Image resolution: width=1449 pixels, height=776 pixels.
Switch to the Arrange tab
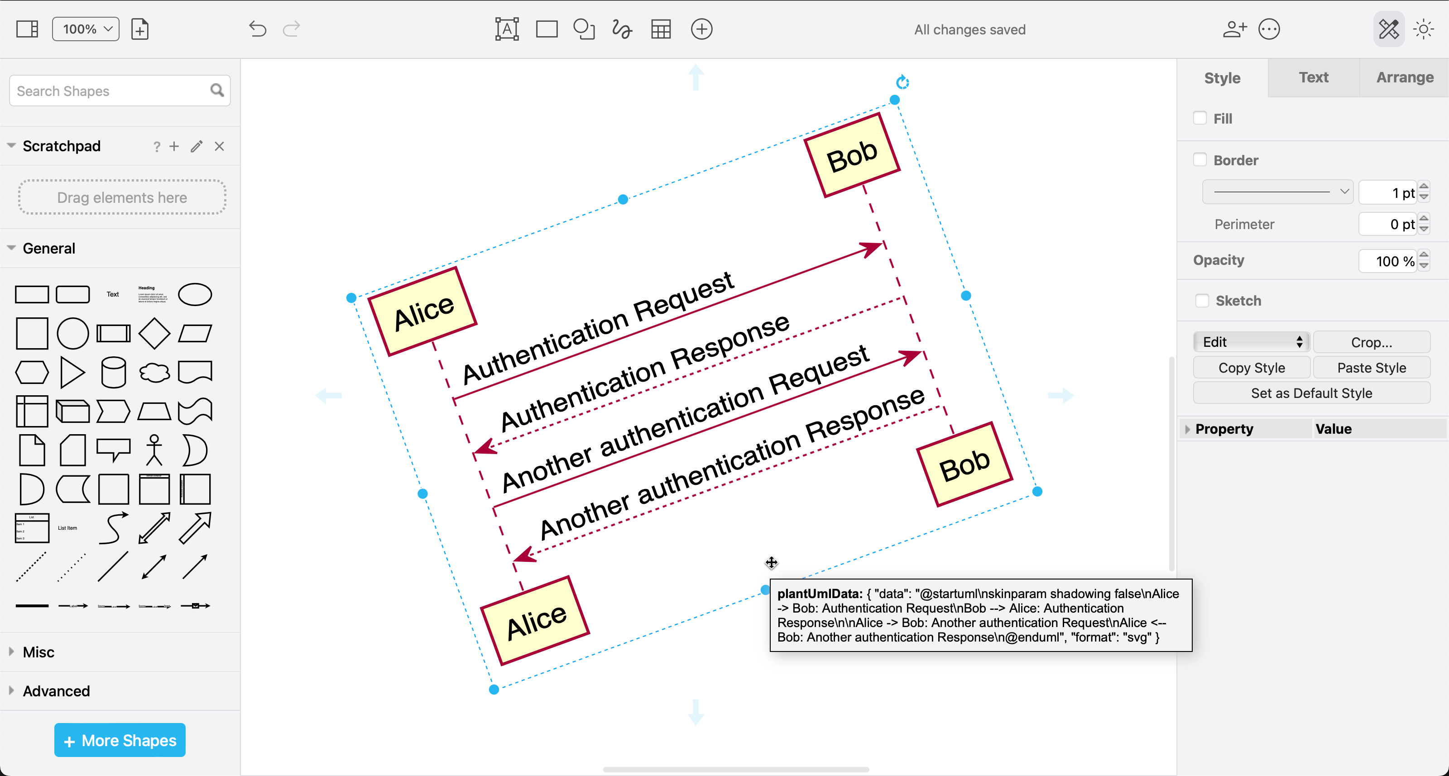(x=1402, y=77)
